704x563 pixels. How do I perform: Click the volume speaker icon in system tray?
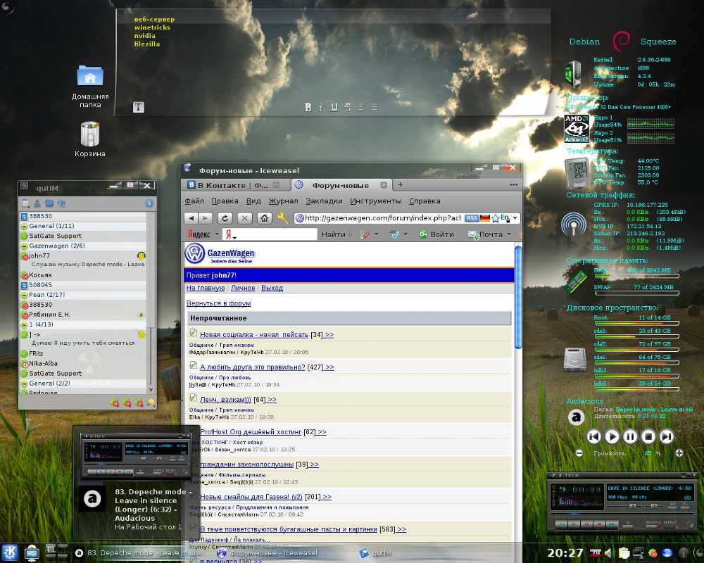[609, 553]
